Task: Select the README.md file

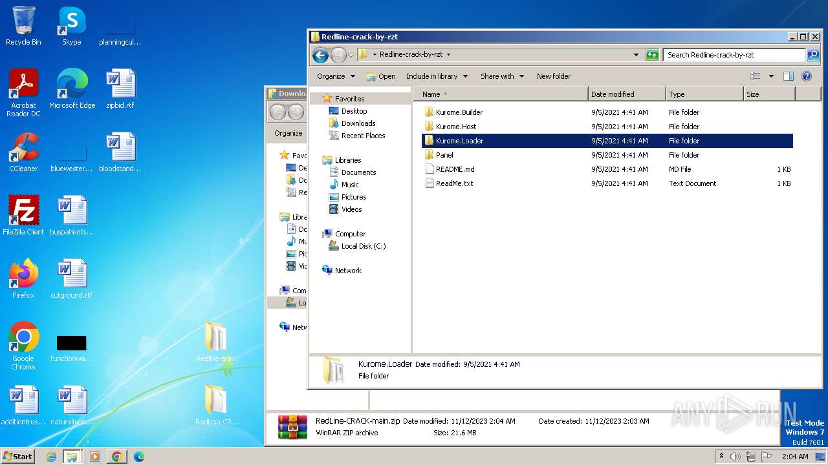Action: tap(607, 169)
